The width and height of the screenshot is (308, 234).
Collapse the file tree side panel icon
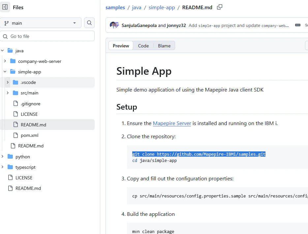5,7
